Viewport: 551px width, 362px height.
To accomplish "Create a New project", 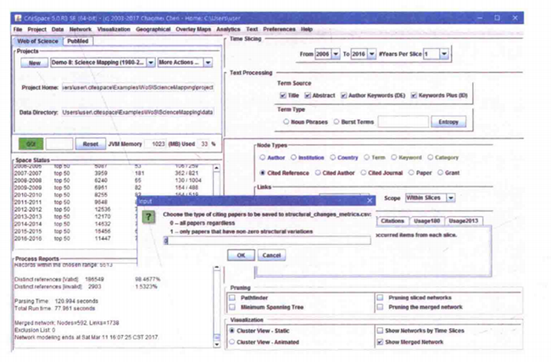I will click(x=34, y=63).
